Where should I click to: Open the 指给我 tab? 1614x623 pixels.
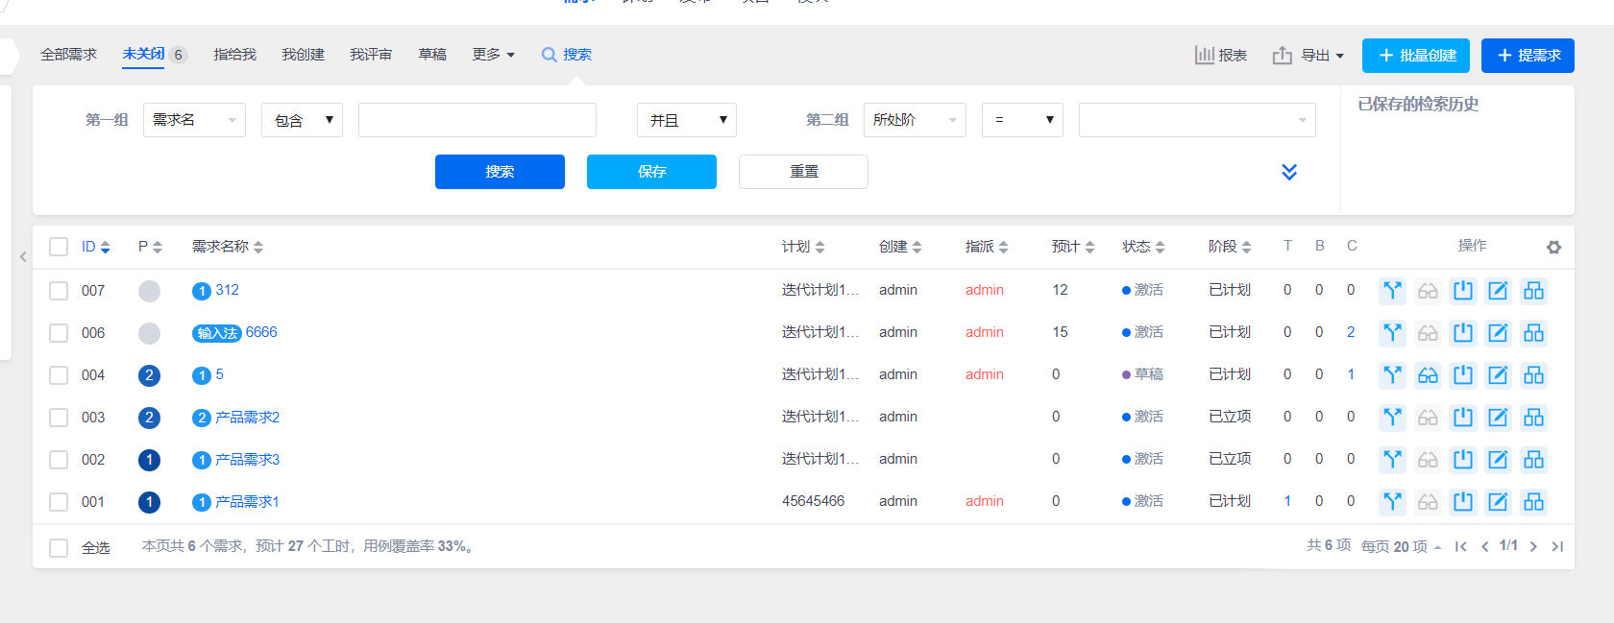(234, 55)
